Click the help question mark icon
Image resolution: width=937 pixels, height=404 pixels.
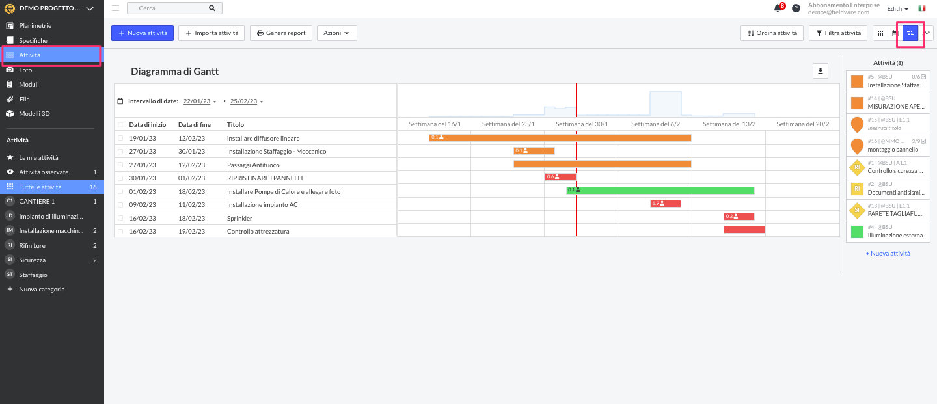[x=796, y=8]
